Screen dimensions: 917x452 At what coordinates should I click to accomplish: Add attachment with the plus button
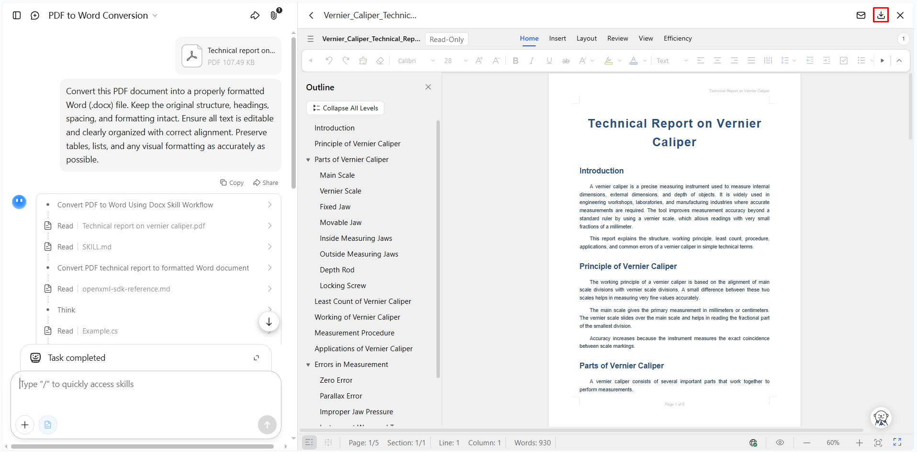[25, 425]
